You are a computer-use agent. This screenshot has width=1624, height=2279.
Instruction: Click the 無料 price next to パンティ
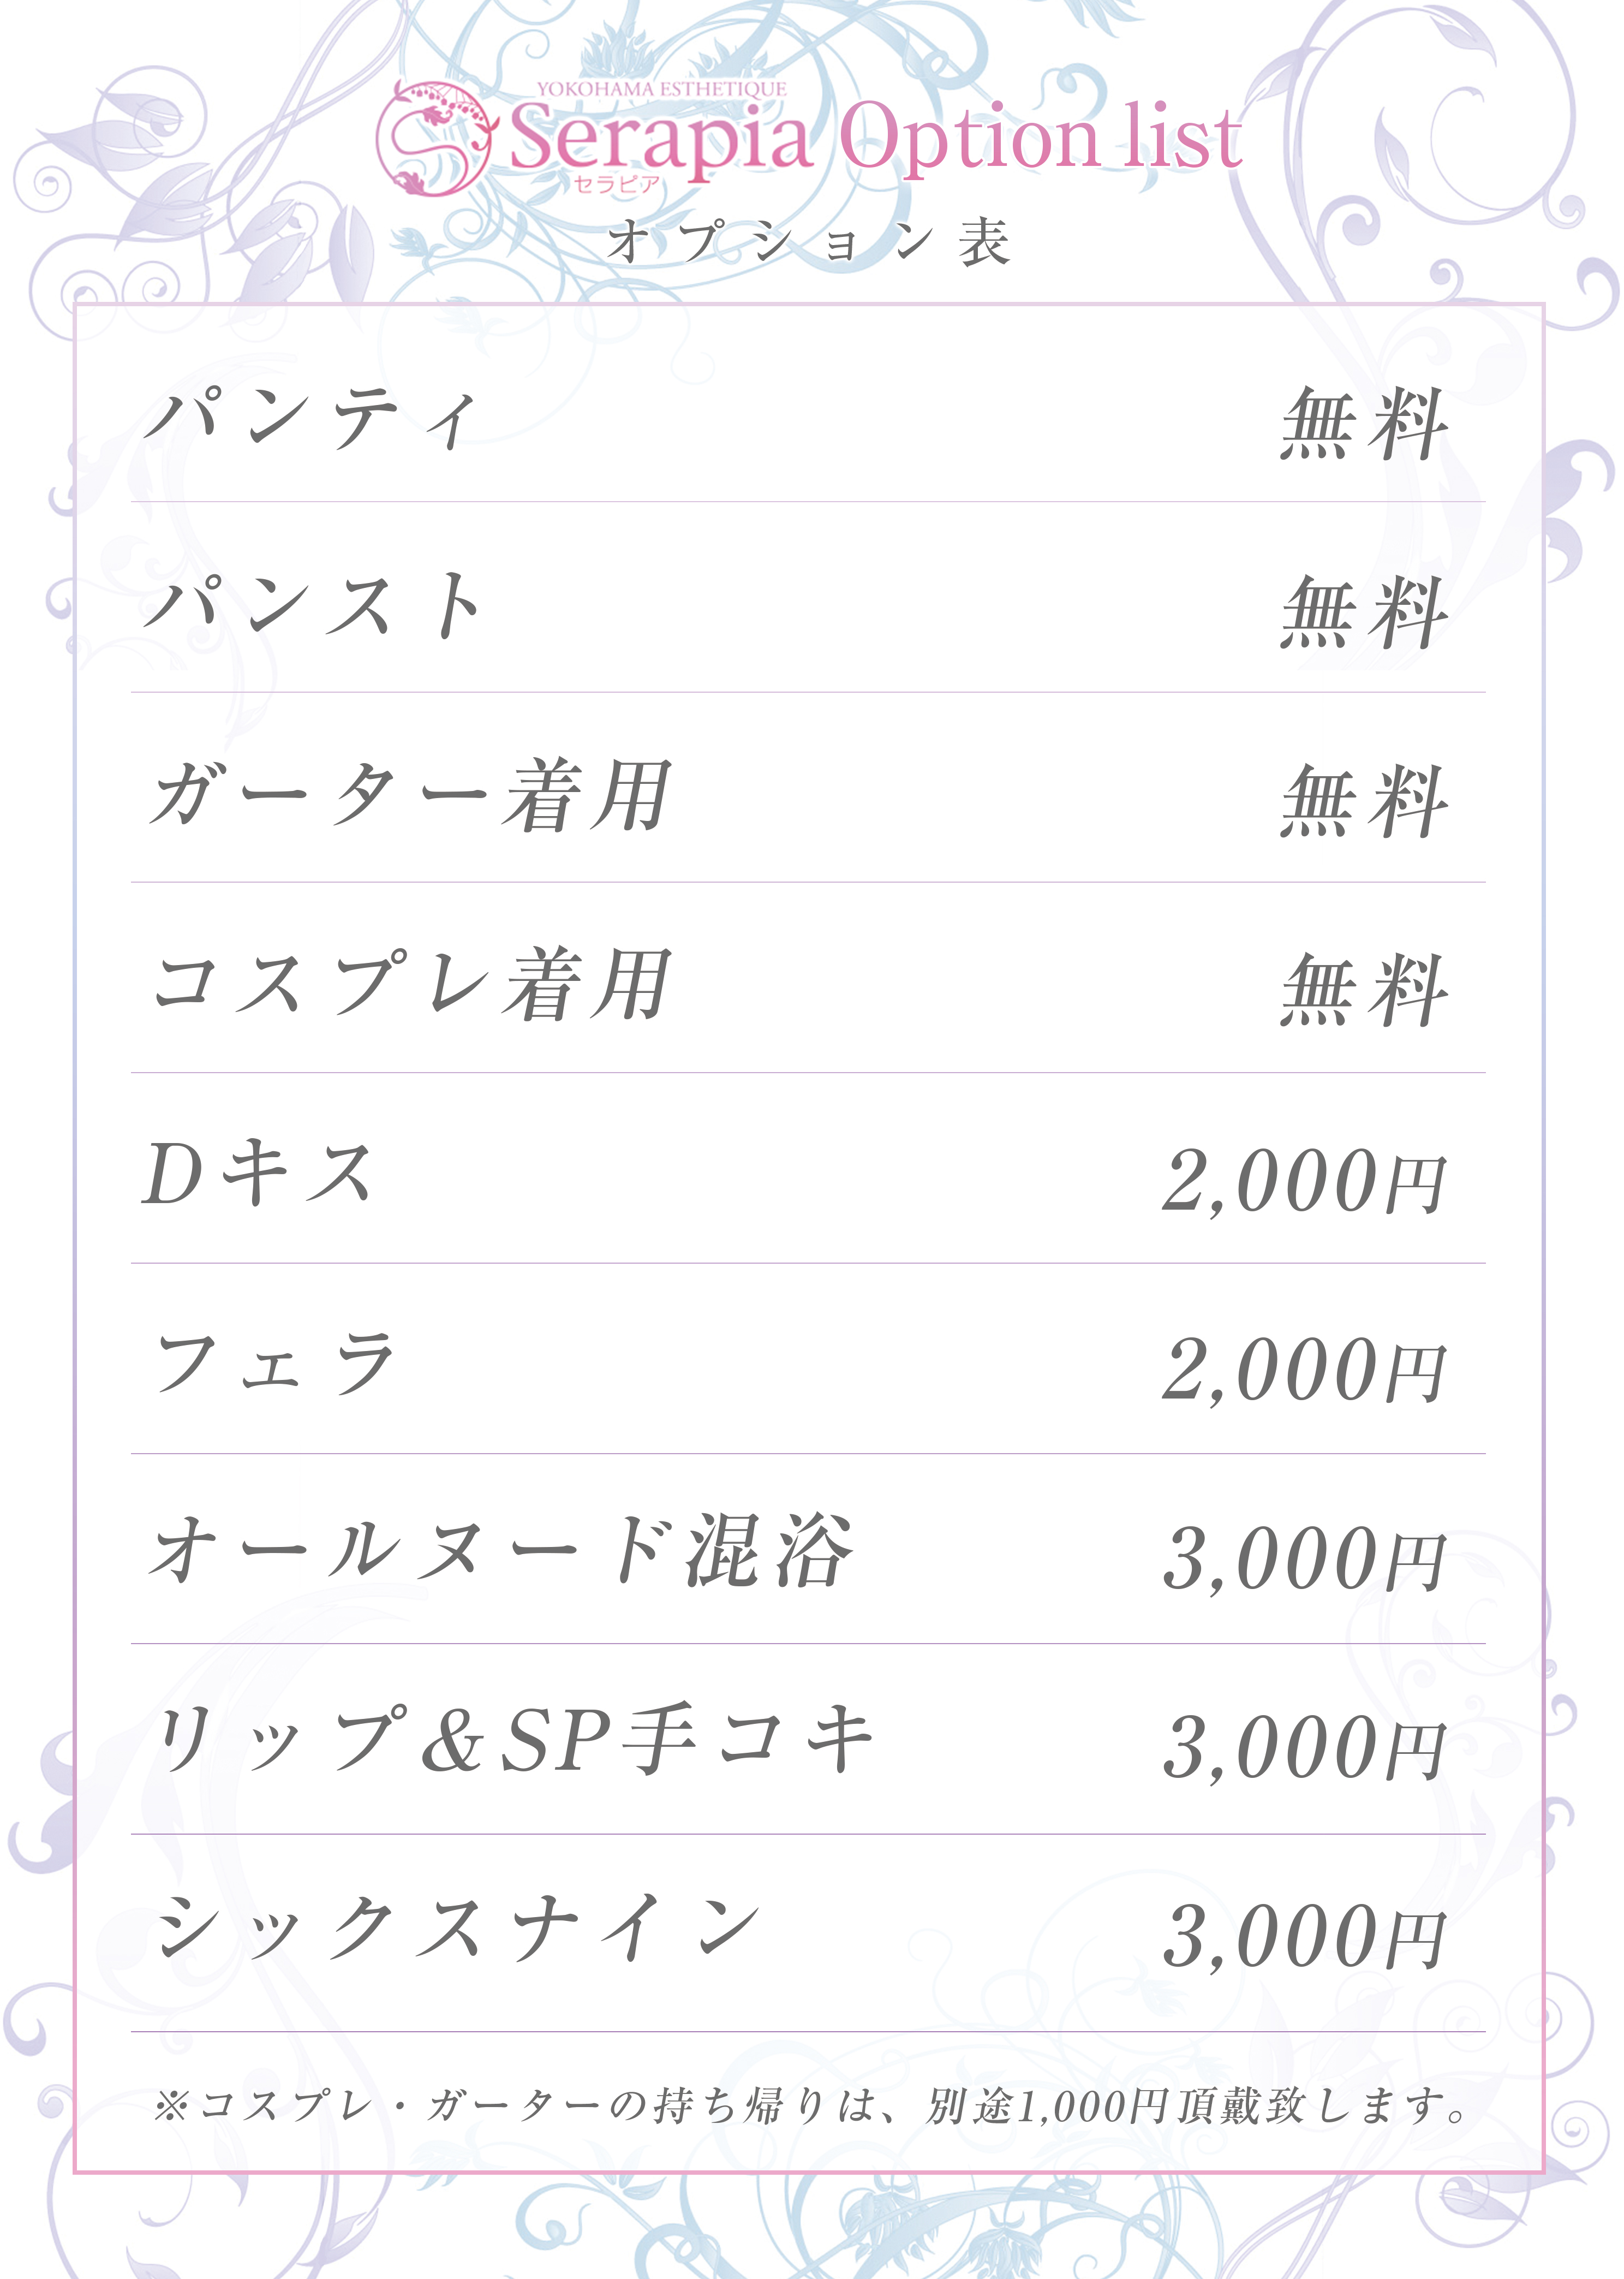[x=1364, y=424]
